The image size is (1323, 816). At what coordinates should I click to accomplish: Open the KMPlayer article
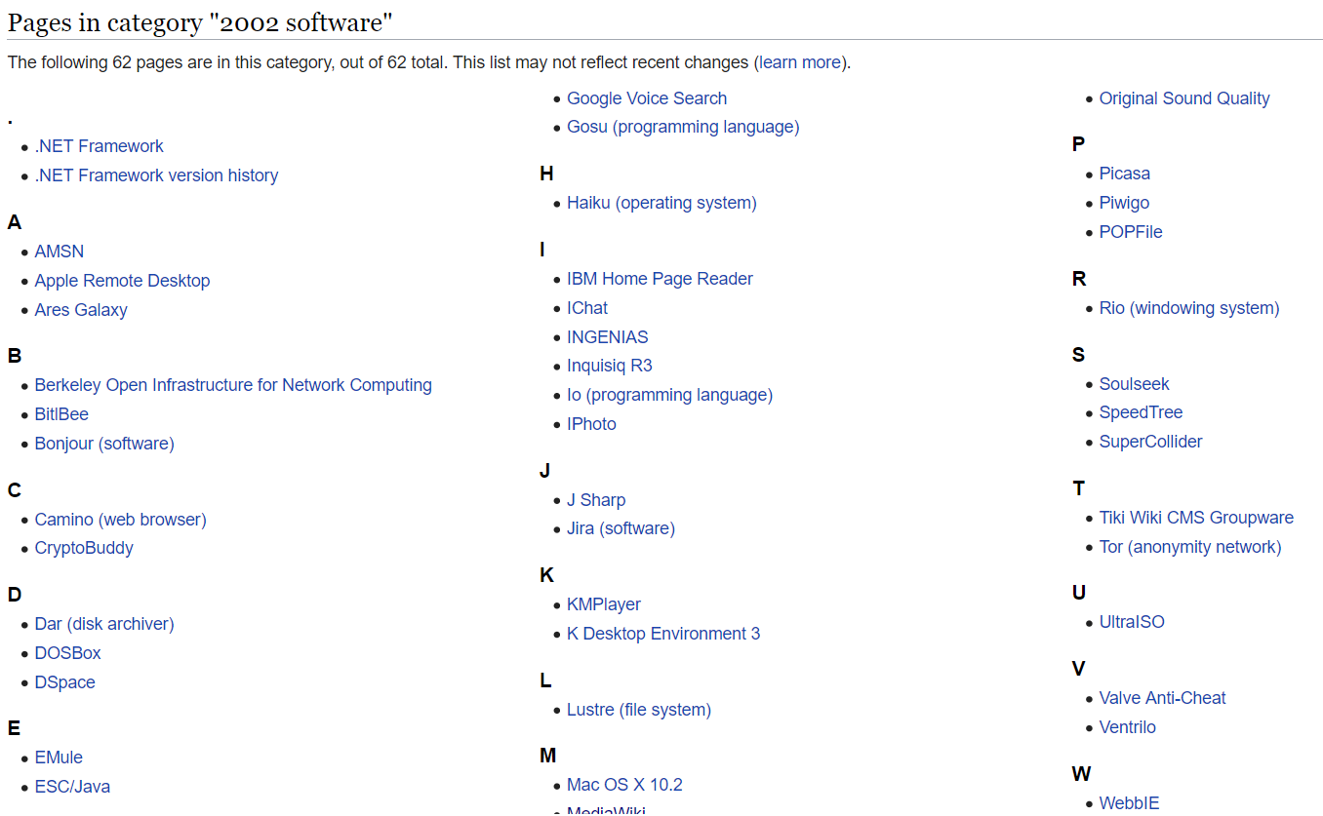604,604
